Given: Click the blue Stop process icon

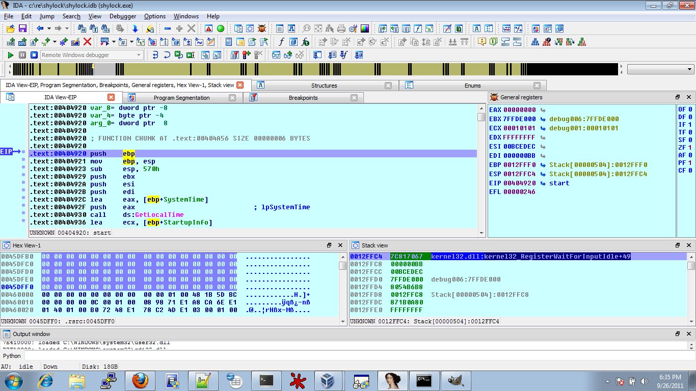Looking at the screenshot, I should [34, 55].
